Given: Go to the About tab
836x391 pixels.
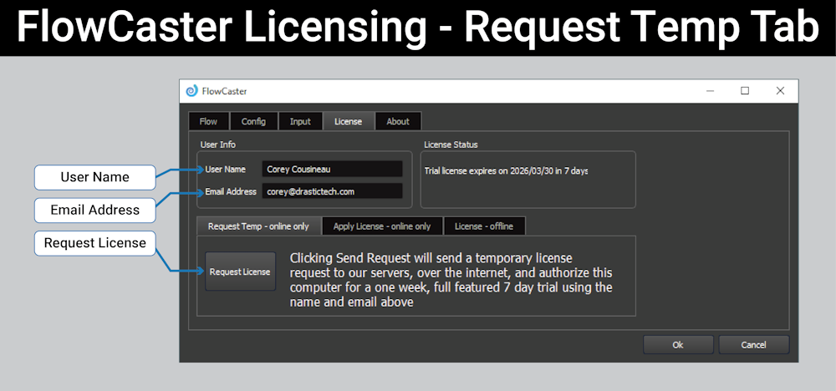Looking at the screenshot, I should pos(398,121).
